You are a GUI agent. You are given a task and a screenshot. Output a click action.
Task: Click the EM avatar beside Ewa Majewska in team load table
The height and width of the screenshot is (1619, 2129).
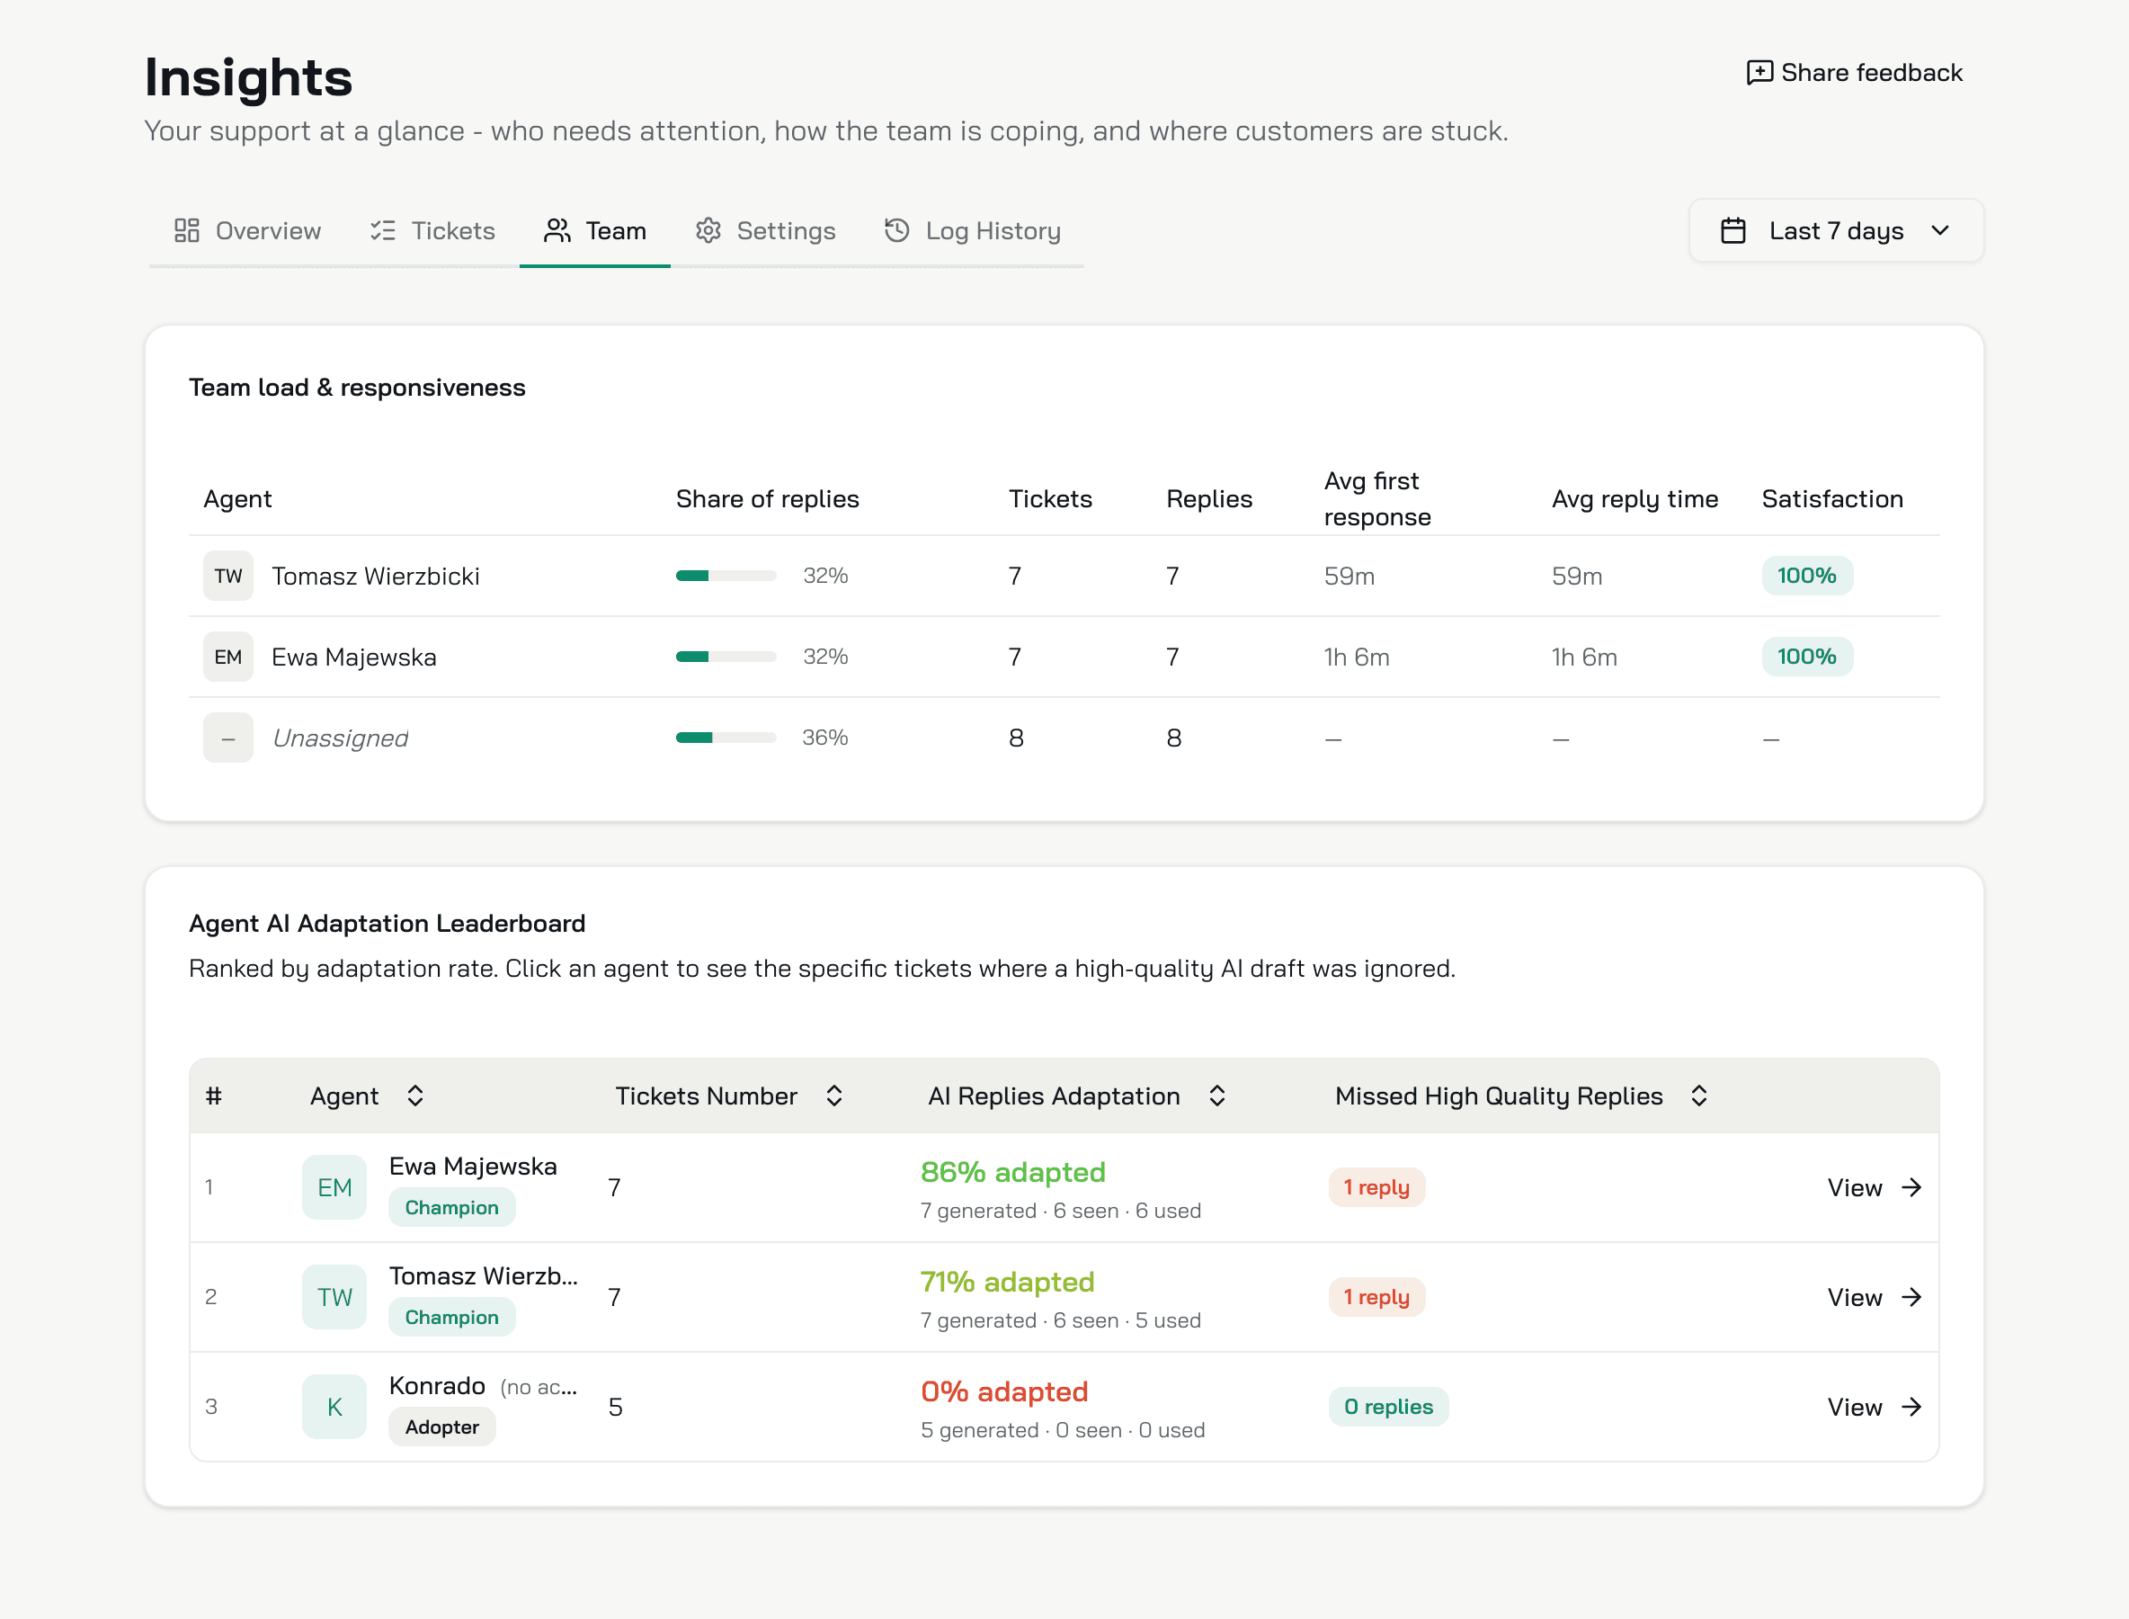pos(228,657)
